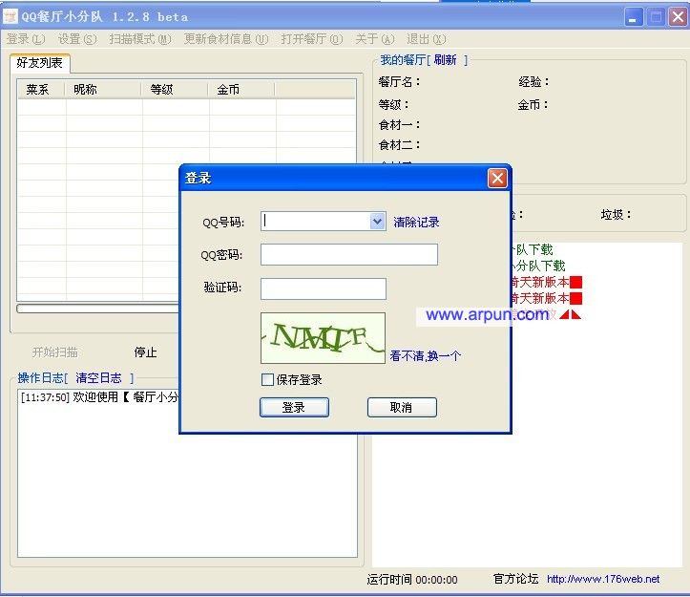
Task: Click the 开始扫描 button
Action: coord(55,352)
